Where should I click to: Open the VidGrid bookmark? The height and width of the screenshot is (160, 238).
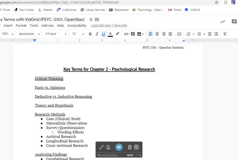192,10
